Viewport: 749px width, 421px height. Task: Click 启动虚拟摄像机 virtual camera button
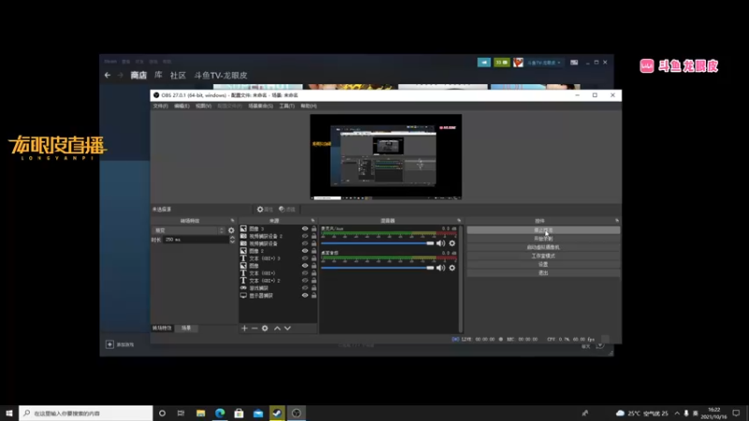[543, 247]
